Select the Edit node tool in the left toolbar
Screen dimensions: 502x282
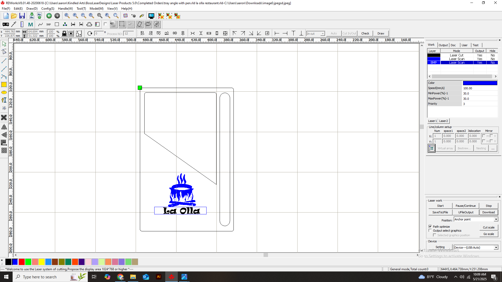[x=4, y=52]
